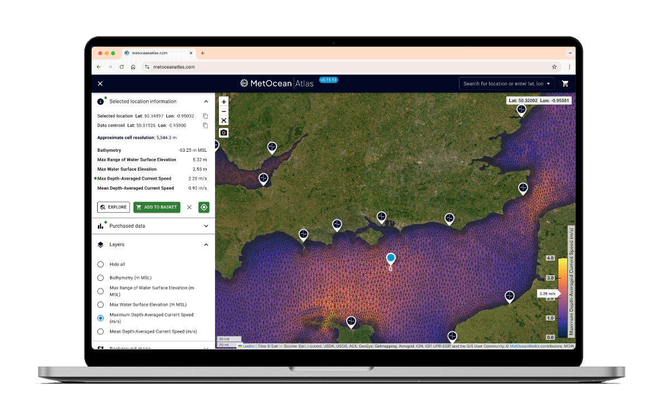Open the location search dropdown arrow

pyautogui.click(x=549, y=84)
